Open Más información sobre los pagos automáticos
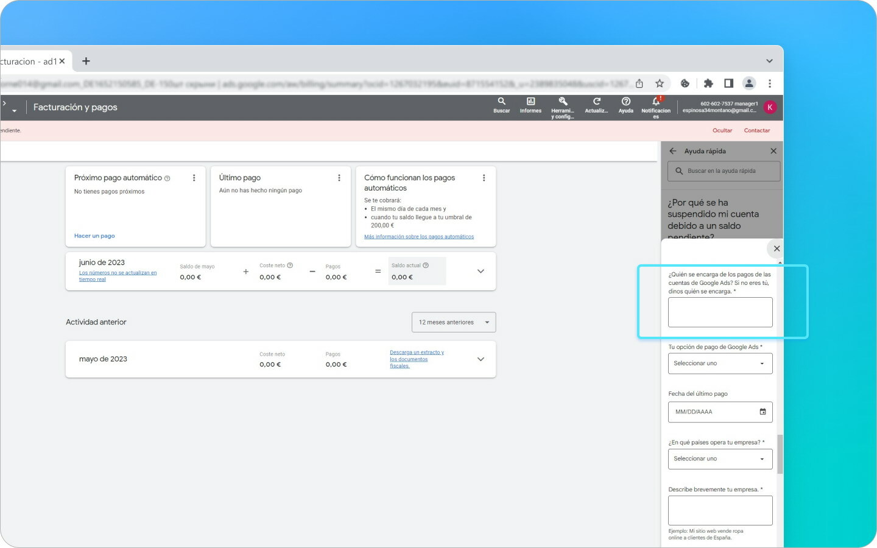This screenshot has height=548, width=877. 419,237
